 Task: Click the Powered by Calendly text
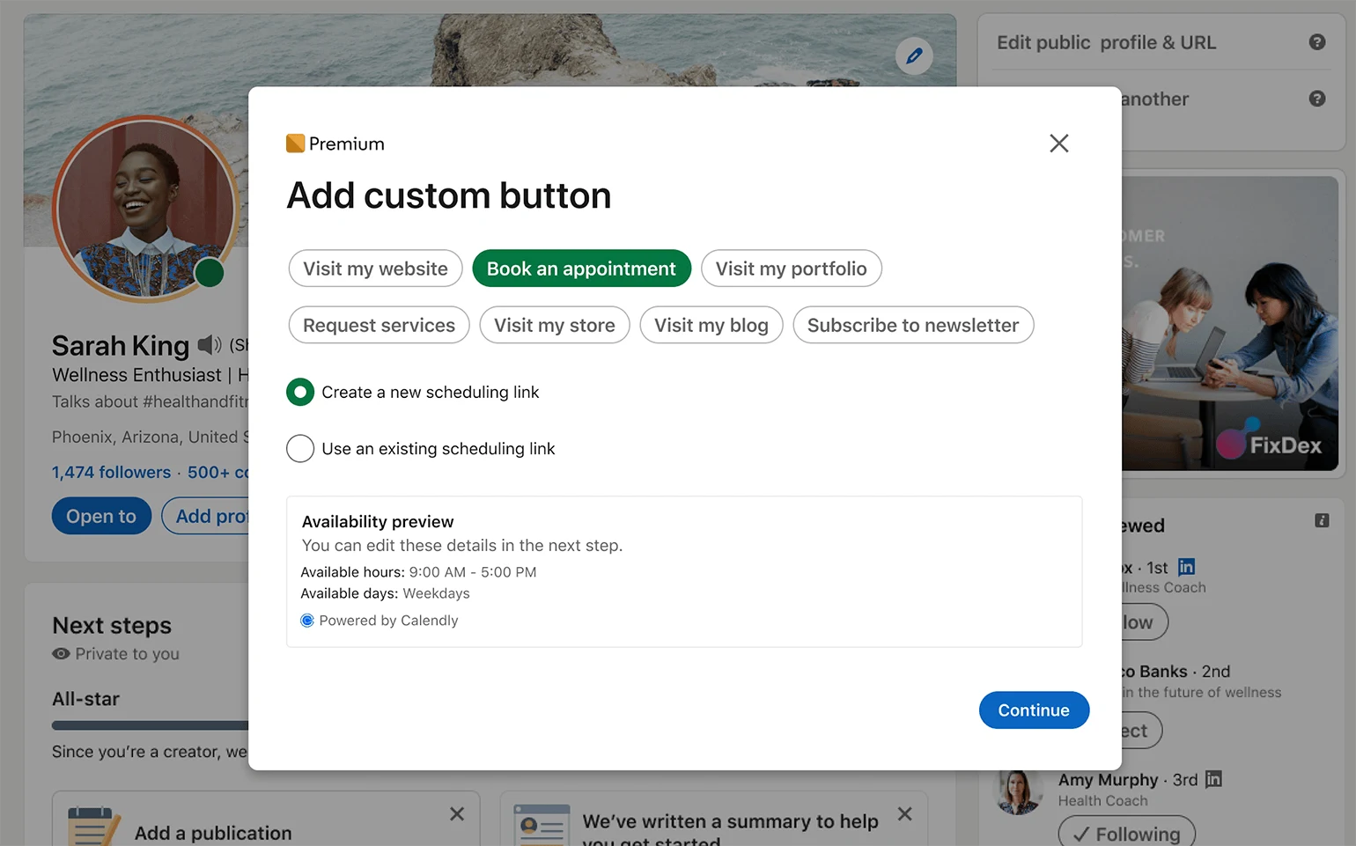388,621
